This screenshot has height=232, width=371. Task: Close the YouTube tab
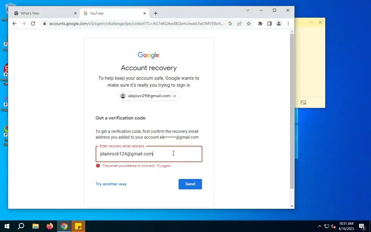(145, 13)
